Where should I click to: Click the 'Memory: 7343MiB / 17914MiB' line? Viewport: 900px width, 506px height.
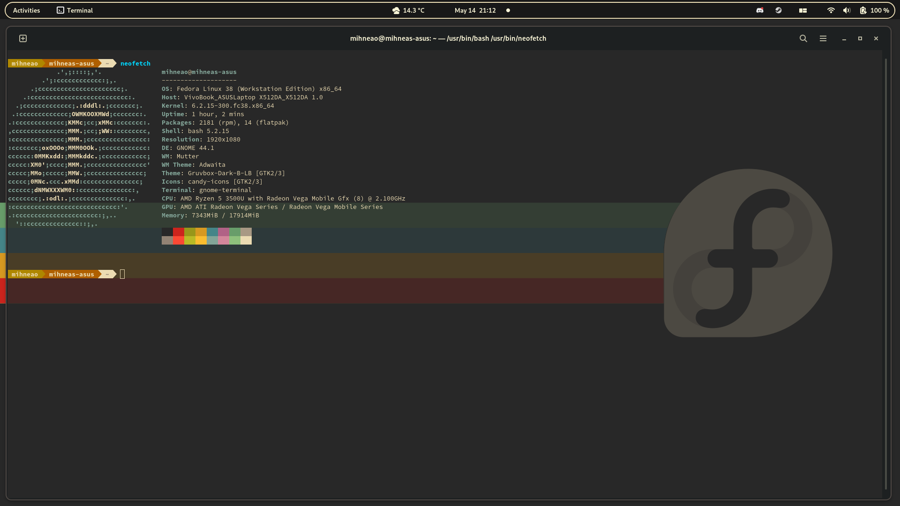(x=210, y=215)
